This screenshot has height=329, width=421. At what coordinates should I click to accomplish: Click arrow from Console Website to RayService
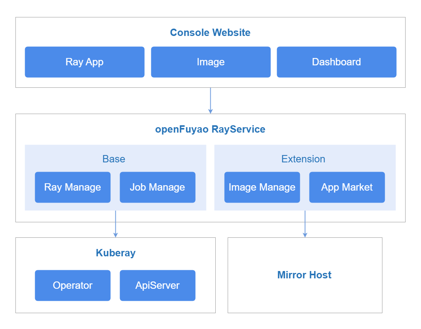(210, 101)
